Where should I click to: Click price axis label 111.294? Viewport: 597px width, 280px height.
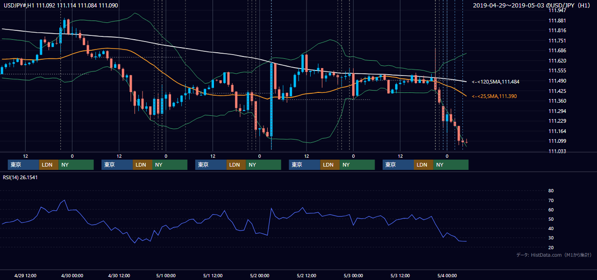(557, 111)
